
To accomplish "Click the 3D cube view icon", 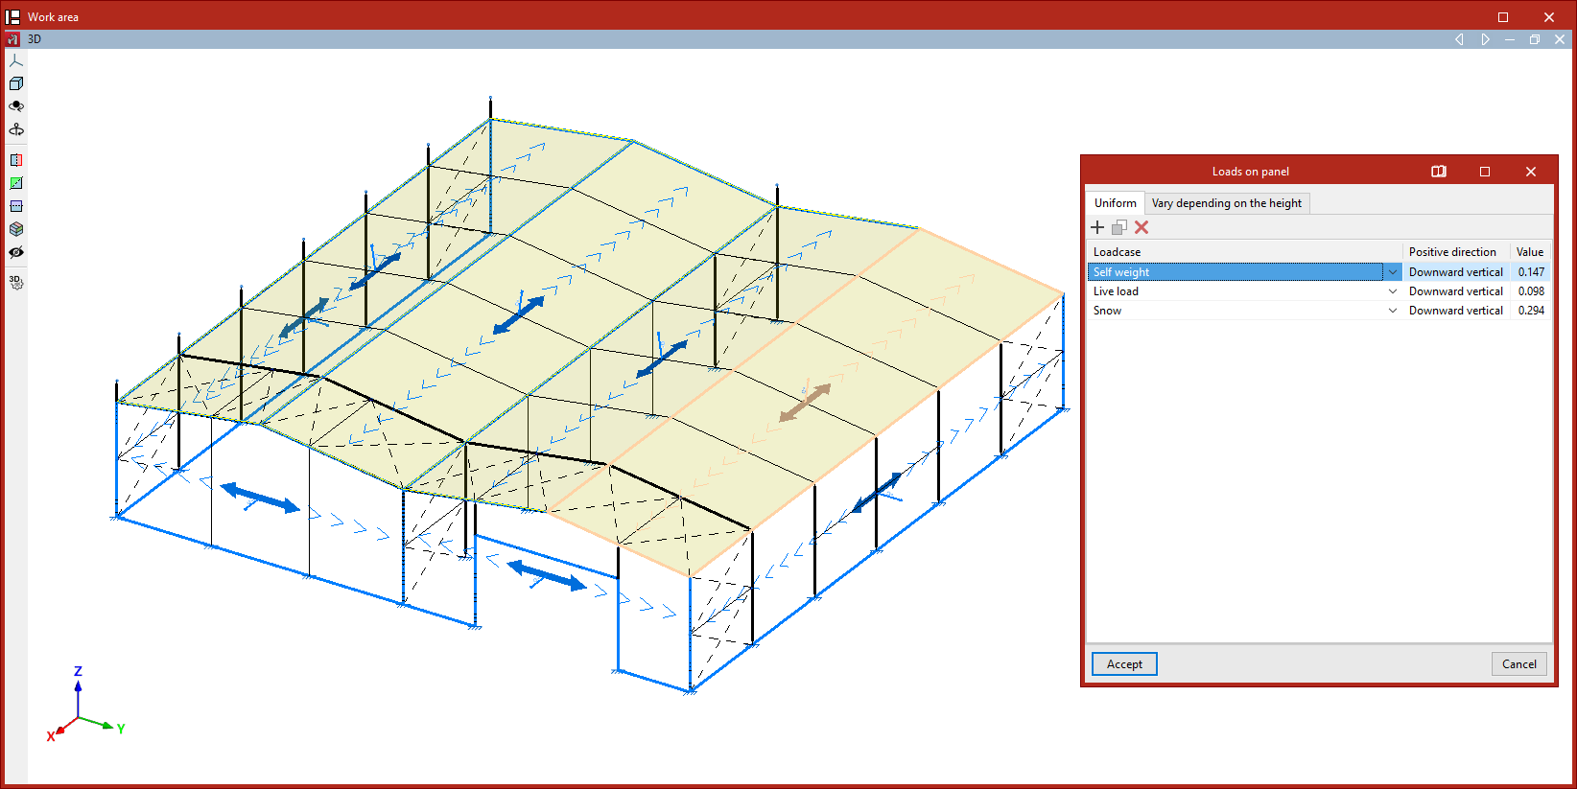I will [16, 83].
